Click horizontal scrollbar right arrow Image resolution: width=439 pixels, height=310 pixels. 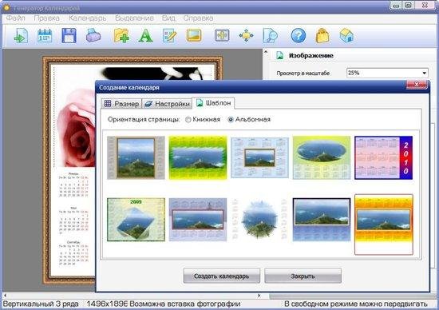pyautogui.click(x=259, y=296)
